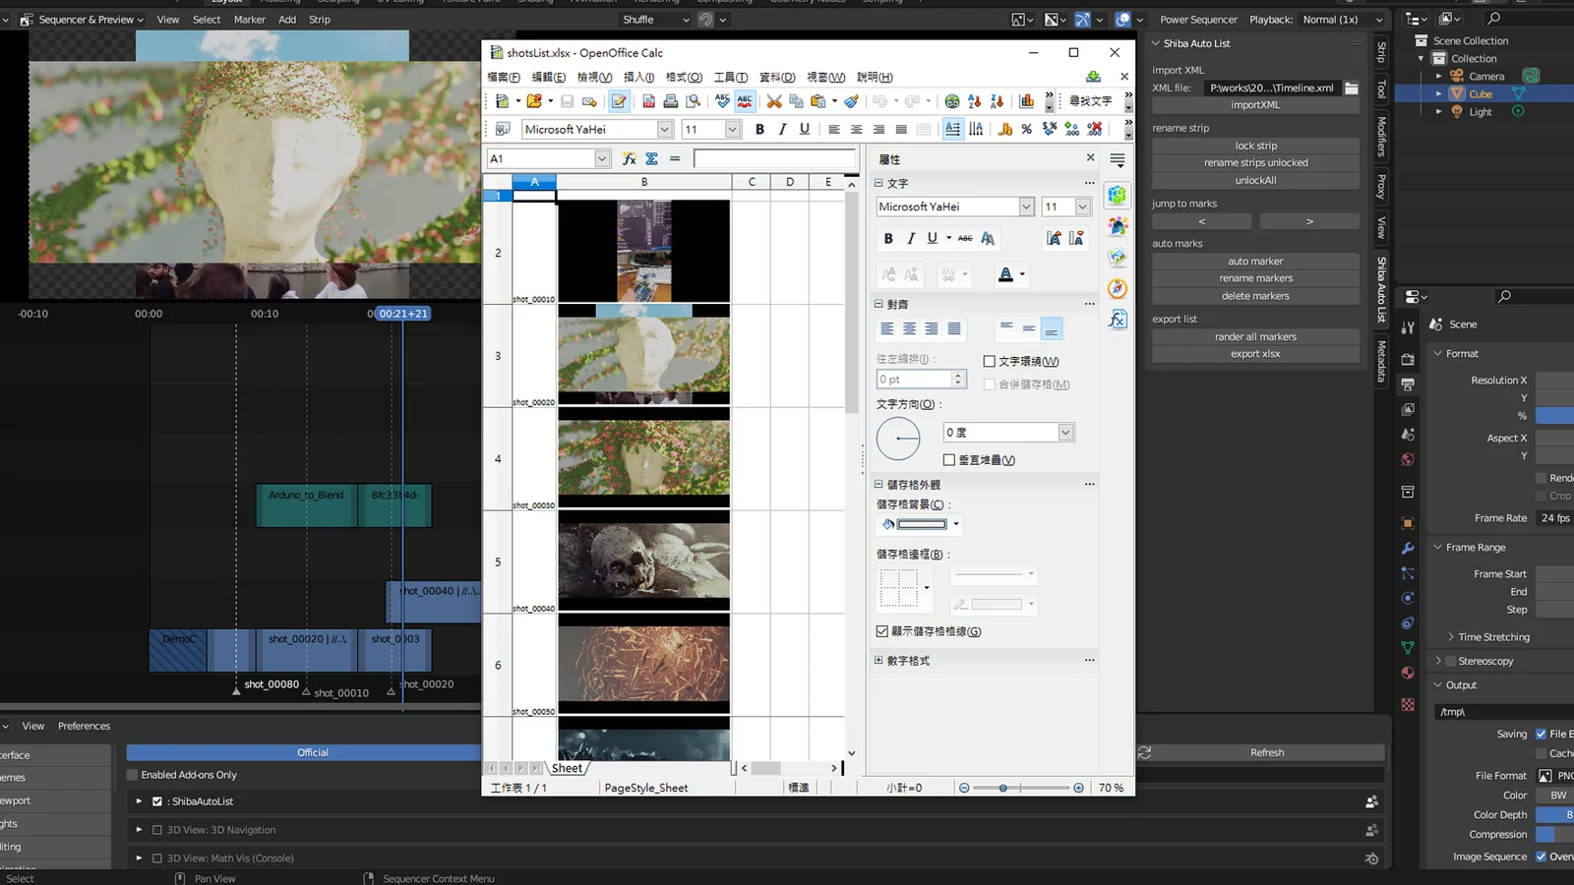Toggle the ShibaAutoList add-on checkbox

pyautogui.click(x=157, y=801)
